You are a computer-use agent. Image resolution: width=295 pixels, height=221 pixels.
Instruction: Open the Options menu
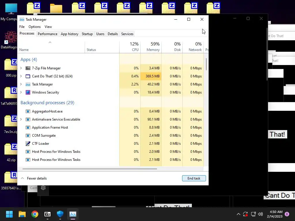point(35,27)
